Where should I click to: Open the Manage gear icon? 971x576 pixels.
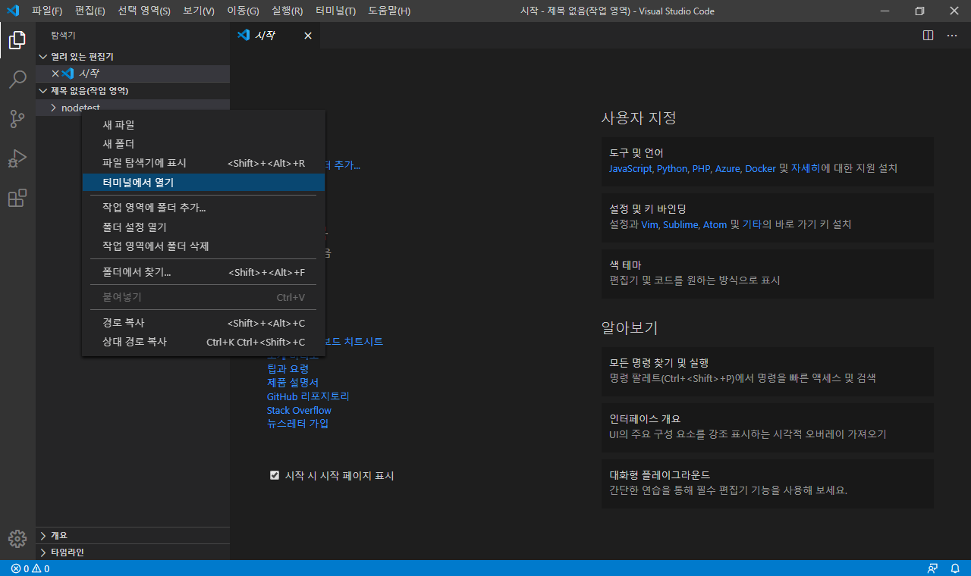coord(17,539)
